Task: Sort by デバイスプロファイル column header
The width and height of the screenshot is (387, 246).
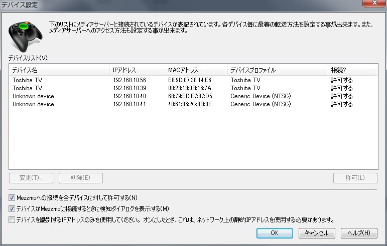Action: (278, 70)
